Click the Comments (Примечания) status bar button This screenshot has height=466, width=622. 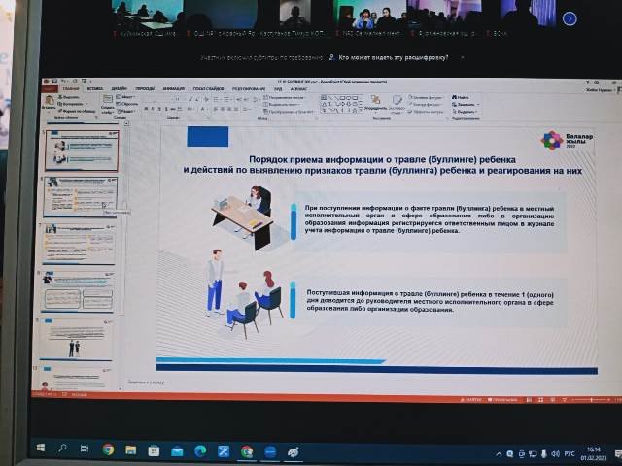click(x=503, y=400)
